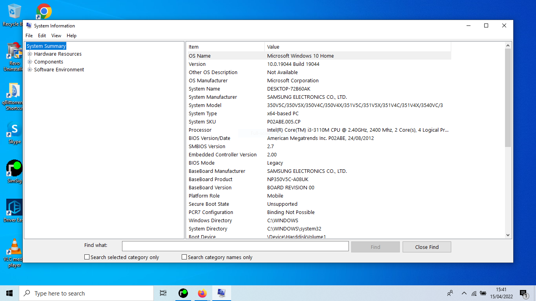Tick Search category names only checkbox

click(x=184, y=257)
